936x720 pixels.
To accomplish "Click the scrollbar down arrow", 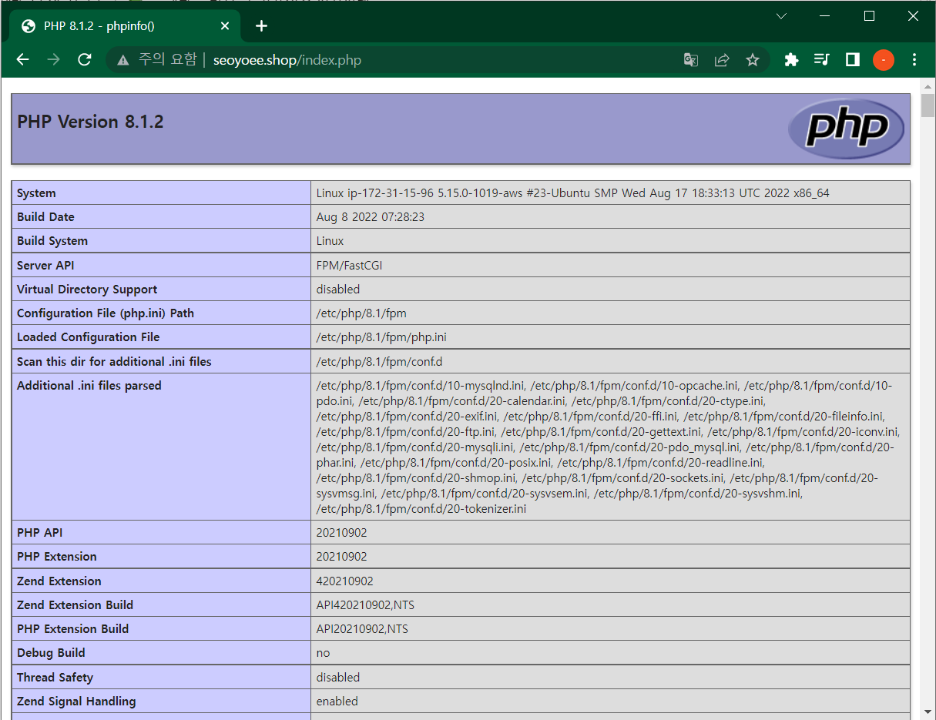I will [x=928, y=713].
